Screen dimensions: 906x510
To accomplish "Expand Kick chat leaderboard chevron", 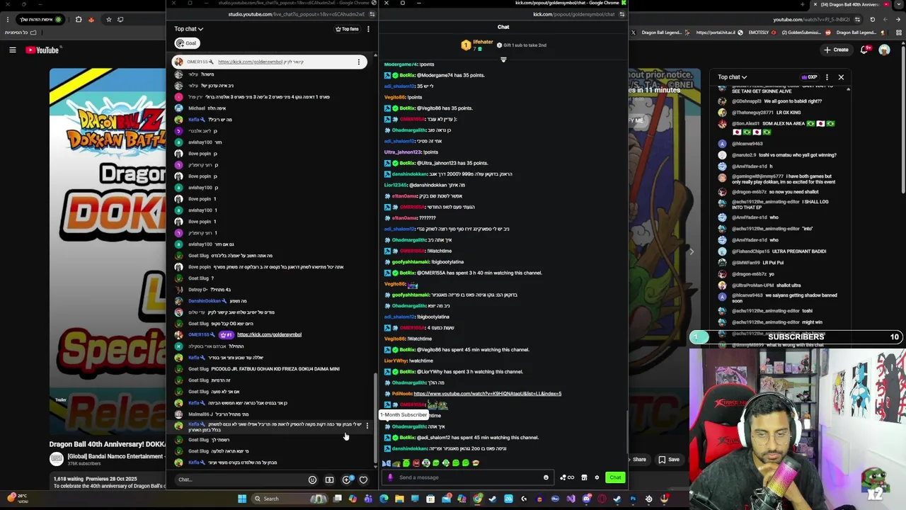I will pyautogui.click(x=503, y=59).
